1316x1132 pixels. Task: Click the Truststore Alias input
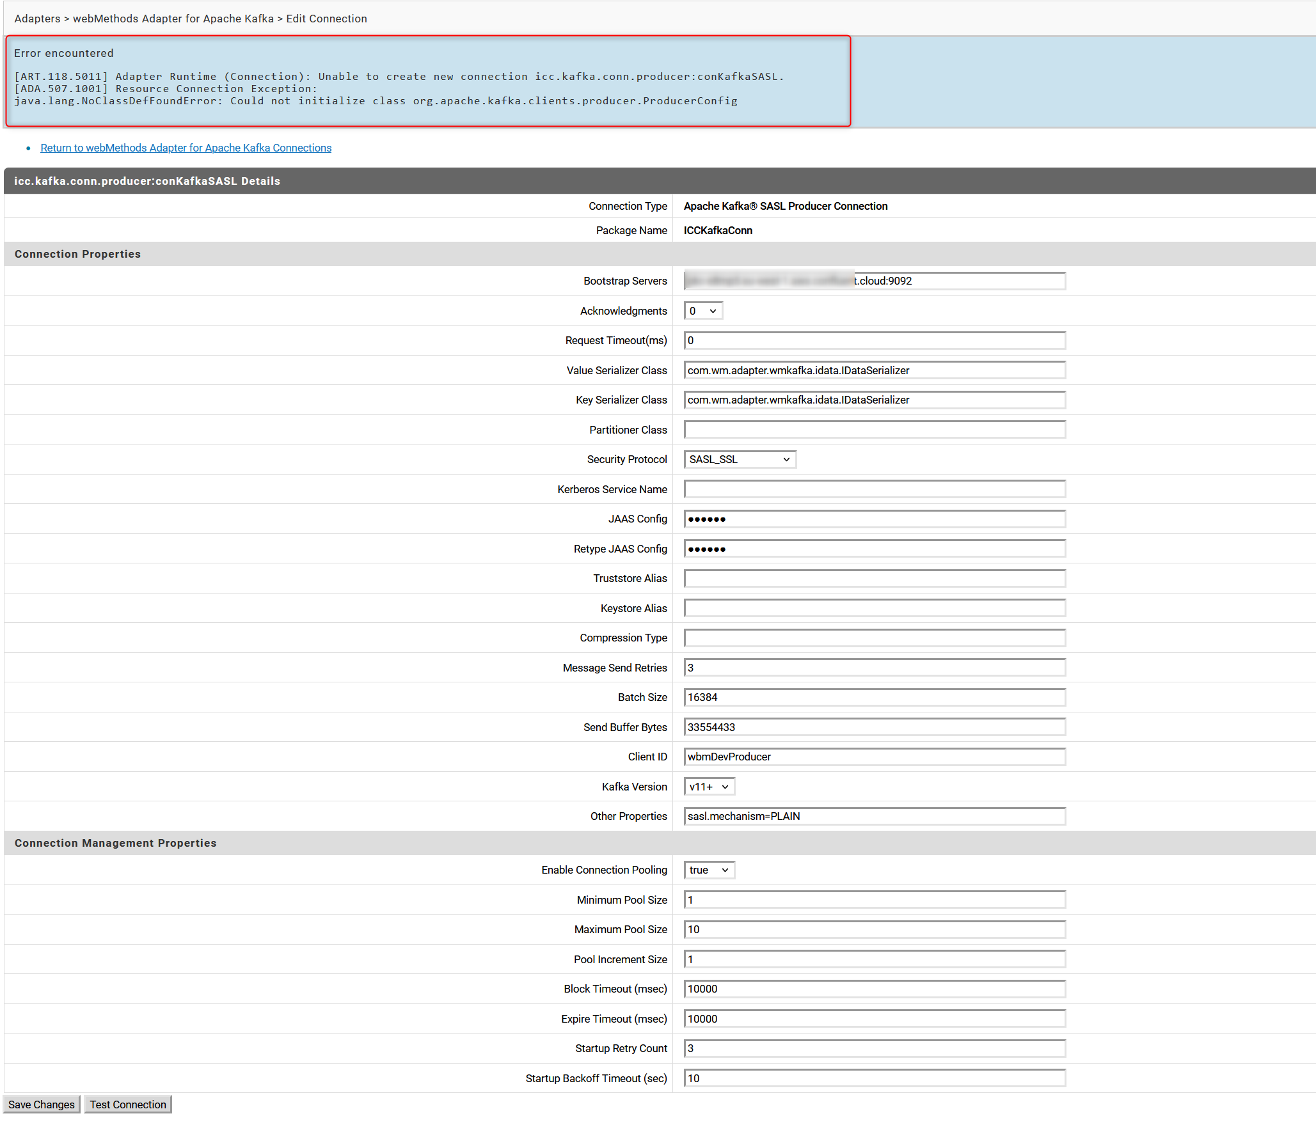(874, 578)
